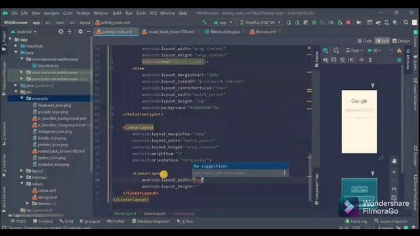Switch to round_back_brown100.xml tab
Viewport: 420px width, 236px height.
171,31
